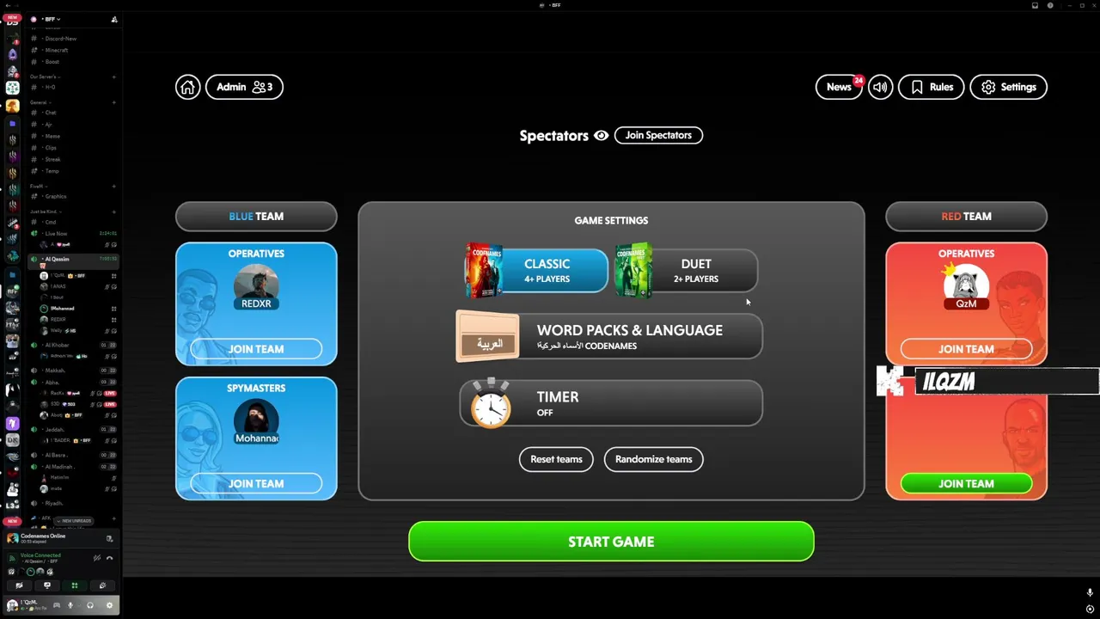Toggle camera in voice controls
The height and width of the screenshot is (619, 1100).
coord(19,585)
